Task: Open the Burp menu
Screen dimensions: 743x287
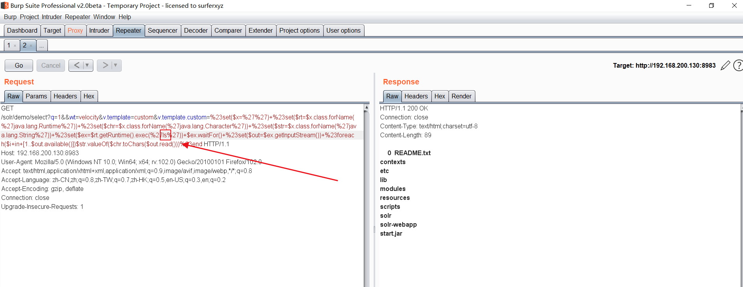Action: click(10, 17)
